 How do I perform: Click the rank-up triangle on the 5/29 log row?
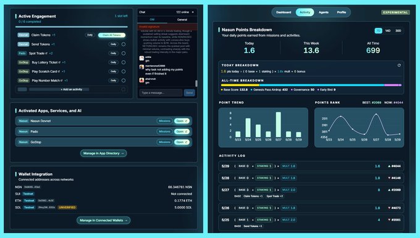(389, 166)
